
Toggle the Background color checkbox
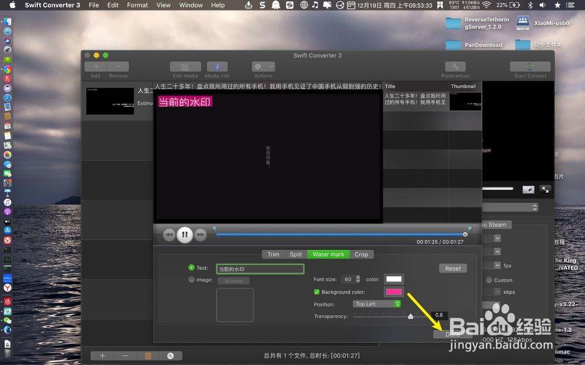[x=316, y=292]
